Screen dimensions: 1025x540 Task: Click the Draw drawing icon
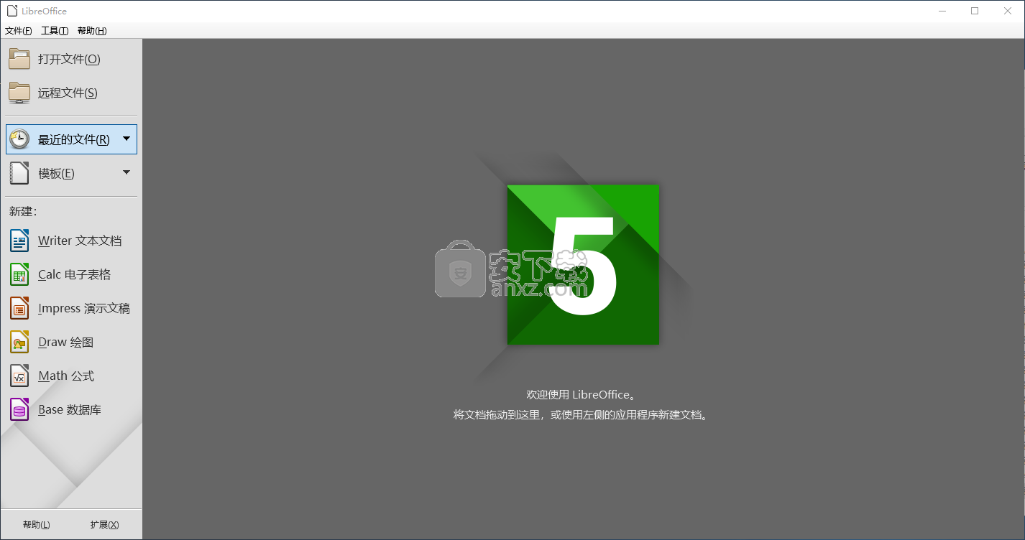tap(19, 342)
